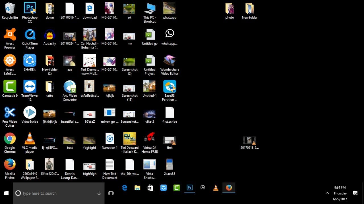Viewport: 364px width, 204px height.
Task: Click the Cortana microphone icon
Action: point(99,193)
